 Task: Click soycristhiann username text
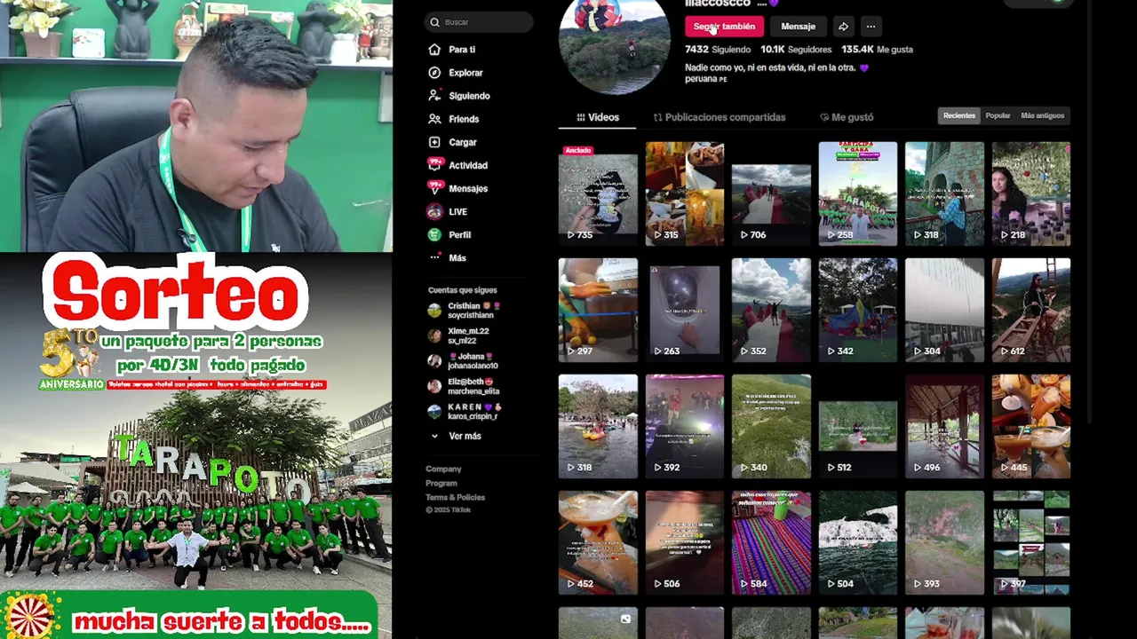pyautogui.click(x=470, y=315)
